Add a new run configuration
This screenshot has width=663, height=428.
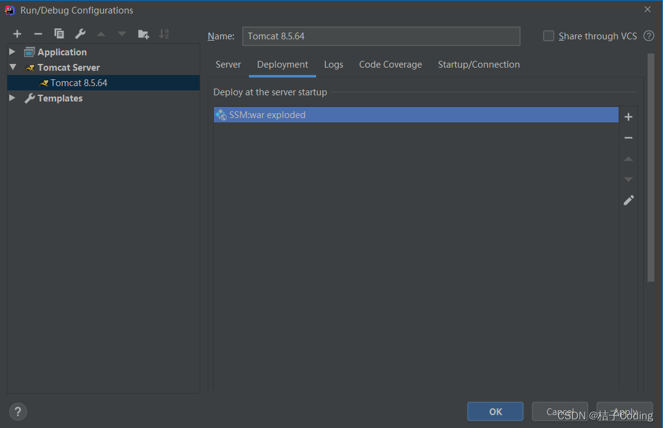[x=17, y=34]
